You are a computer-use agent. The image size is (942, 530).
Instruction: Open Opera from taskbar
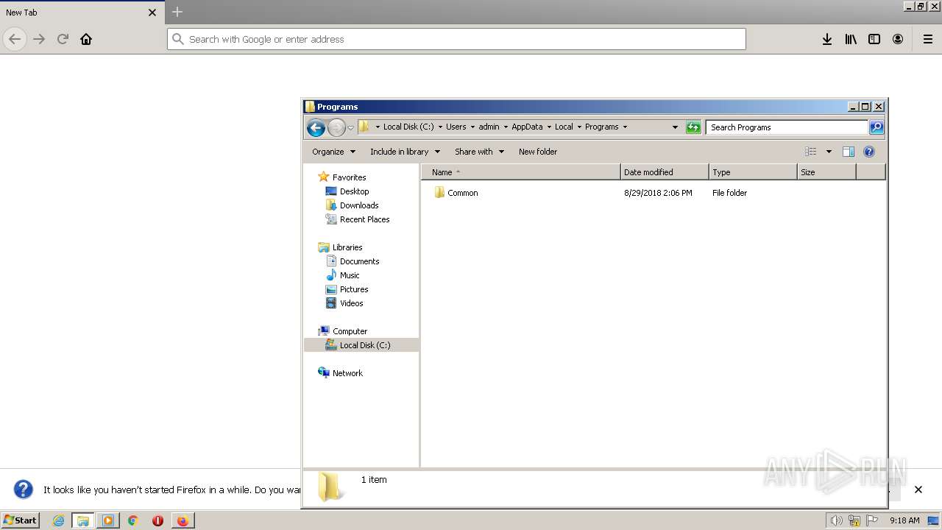pos(157,520)
